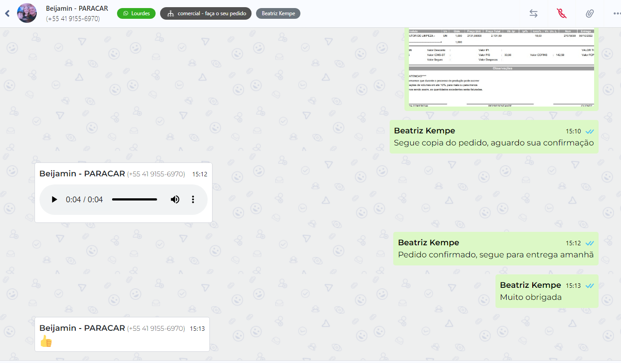Viewport: 621px width, 363px height.
Task: Click the transfer conversation arrows icon
Action: (533, 13)
